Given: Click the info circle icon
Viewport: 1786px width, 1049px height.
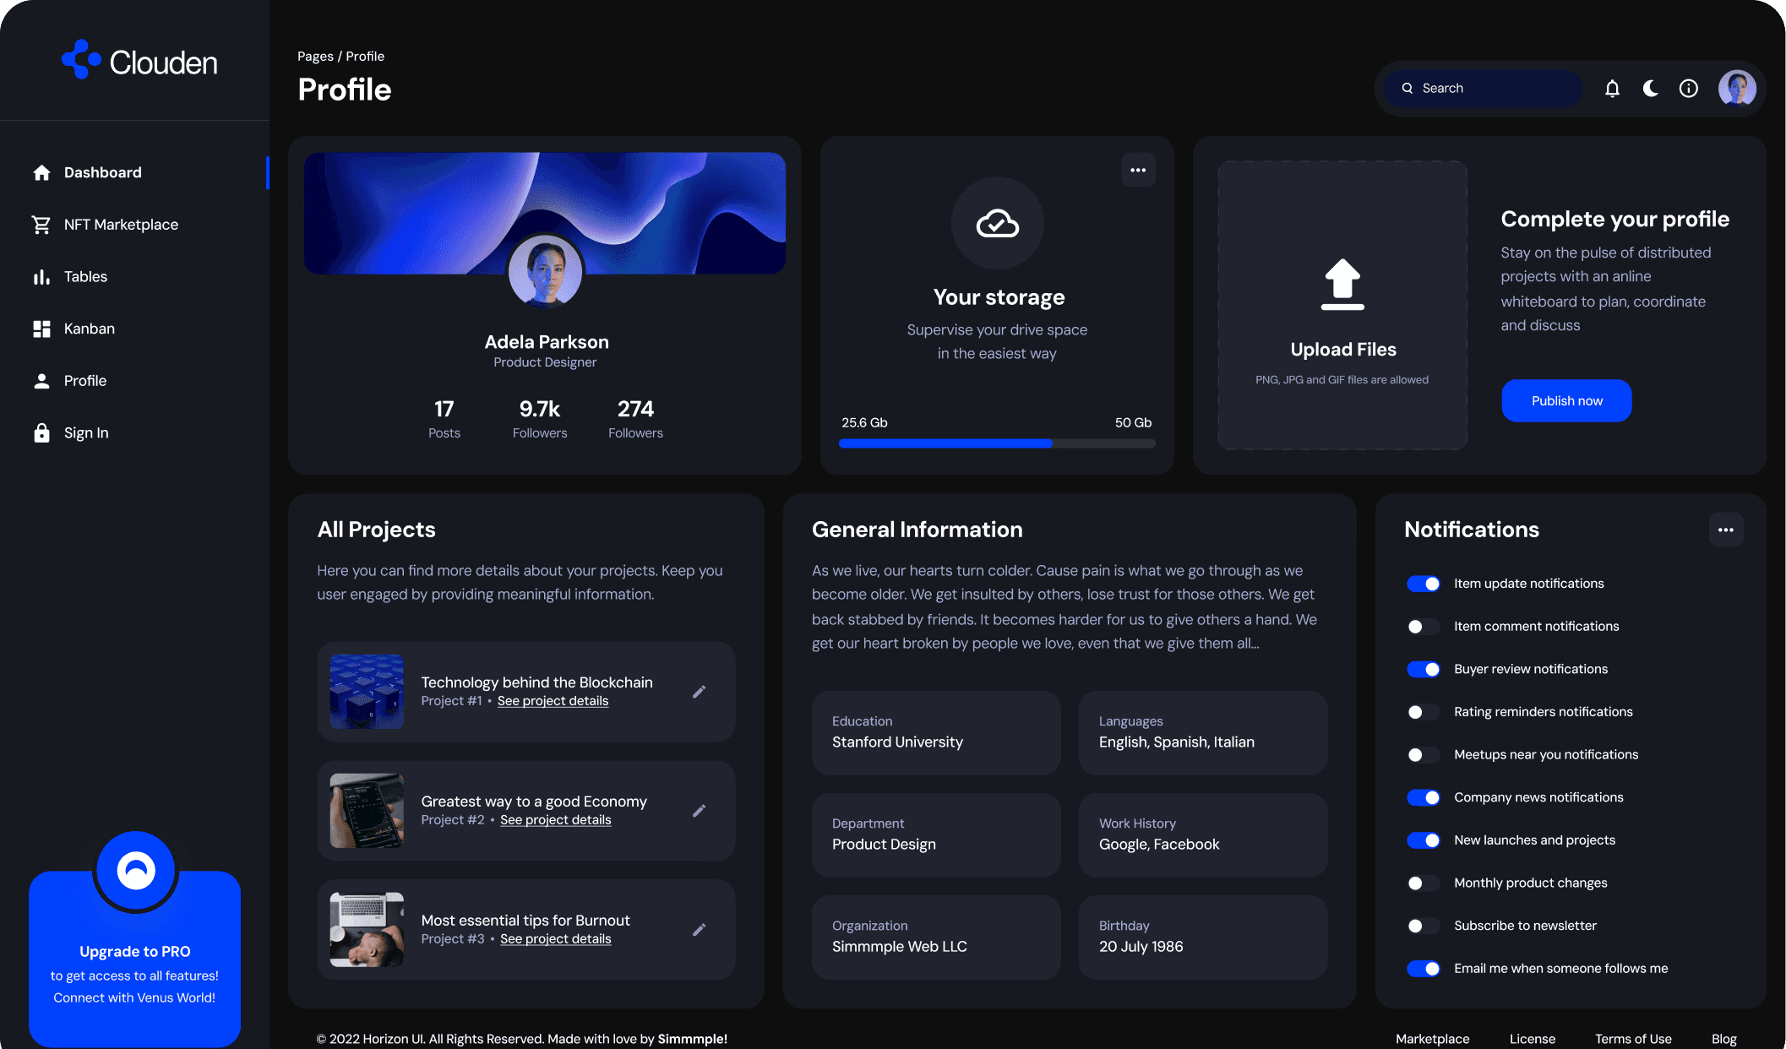Looking at the screenshot, I should coord(1688,89).
